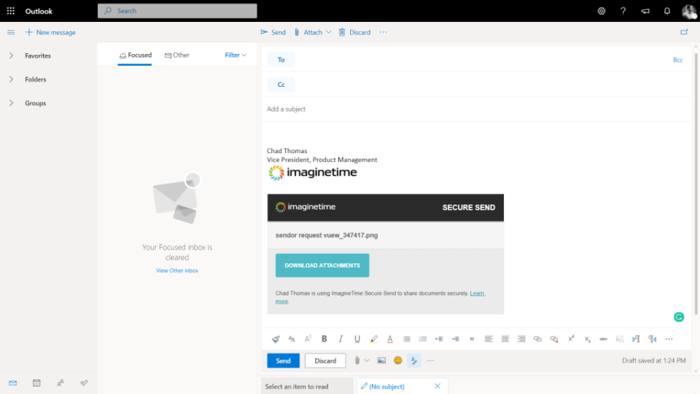The height and width of the screenshot is (394, 700).
Task: Click the To recipients button
Action: tap(281, 60)
